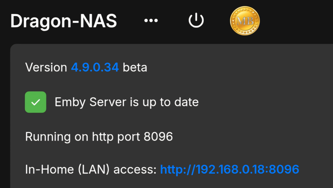Open the three-dot more options menu
Image resolution: width=333 pixels, height=188 pixels.
(151, 21)
